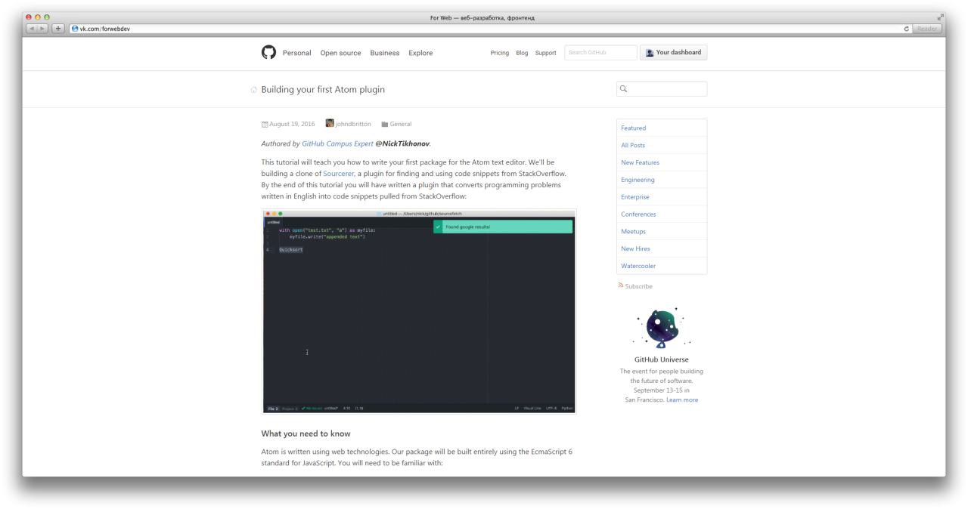Click the fullscreen arrows icon in title bar

[941, 17]
